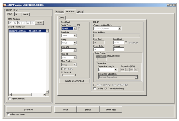Viewport: 179px width, 121px height.
Task: Open the Communication Mode dropdown
Action: (119, 29)
